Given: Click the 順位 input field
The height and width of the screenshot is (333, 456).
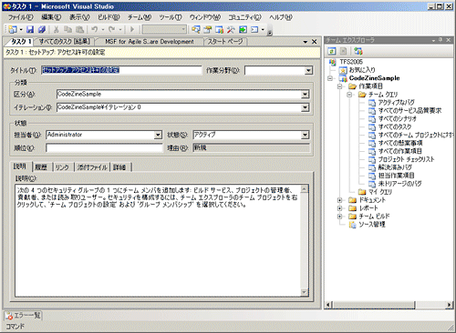Looking at the screenshot, I should click(104, 148).
